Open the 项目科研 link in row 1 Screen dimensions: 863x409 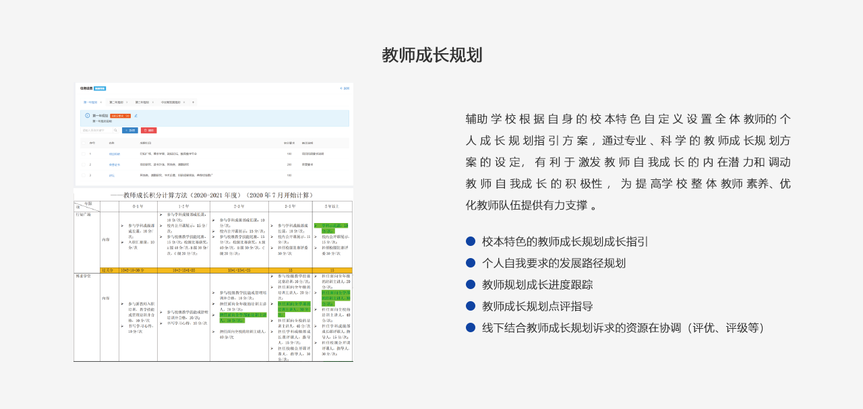pyautogui.click(x=114, y=154)
